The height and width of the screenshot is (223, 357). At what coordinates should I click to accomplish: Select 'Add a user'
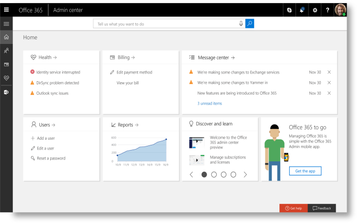point(46,138)
